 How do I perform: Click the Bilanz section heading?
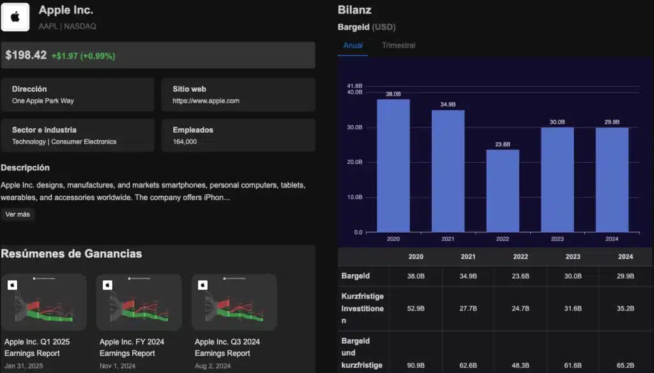[354, 10]
